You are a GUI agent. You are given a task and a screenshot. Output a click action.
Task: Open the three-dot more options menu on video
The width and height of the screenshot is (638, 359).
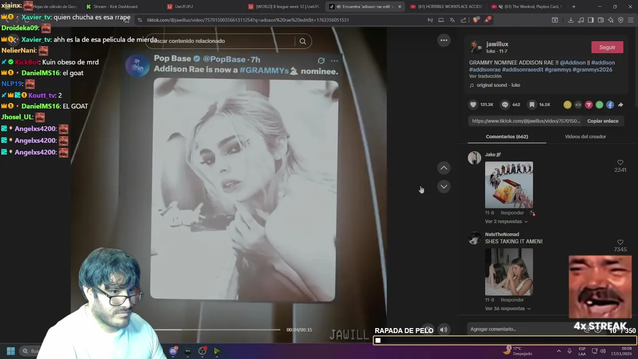[x=444, y=40]
